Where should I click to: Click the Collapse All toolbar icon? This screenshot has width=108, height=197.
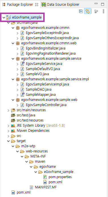81,11
